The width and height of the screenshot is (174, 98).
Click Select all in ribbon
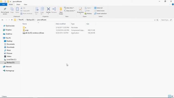tap(98, 8)
